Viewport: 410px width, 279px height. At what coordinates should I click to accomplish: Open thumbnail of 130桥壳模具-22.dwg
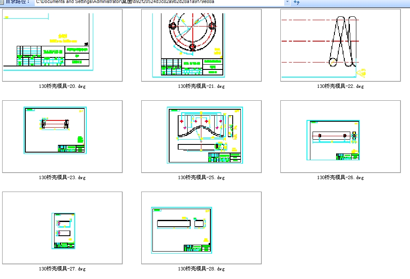point(340,45)
